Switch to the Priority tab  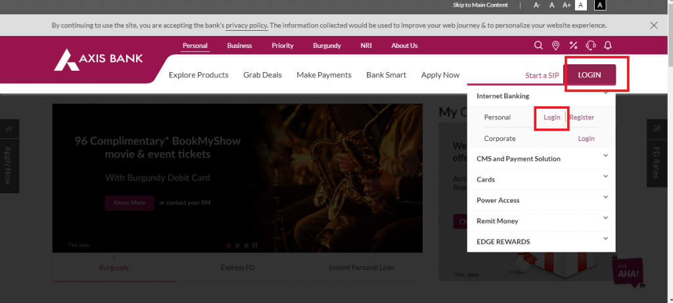(x=283, y=45)
